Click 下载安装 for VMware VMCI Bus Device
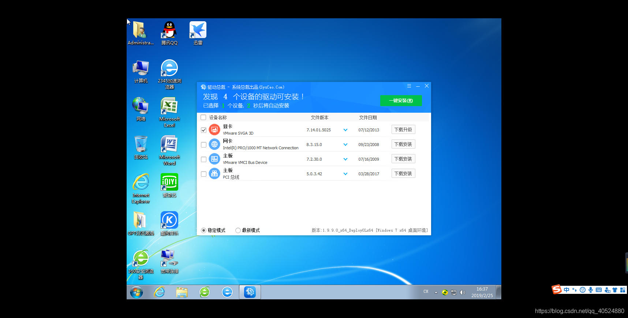The width and height of the screenshot is (628, 318). [x=403, y=159]
